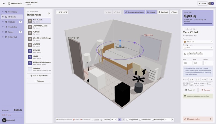The width and height of the screenshot is (216, 124).
Task: Click the Y (ft) input field
Action: click(x=198, y=63)
